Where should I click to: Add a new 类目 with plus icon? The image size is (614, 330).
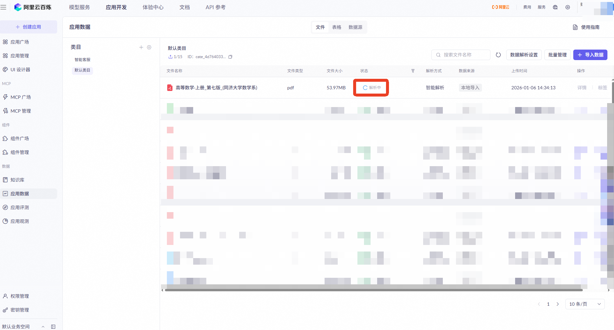(x=141, y=47)
